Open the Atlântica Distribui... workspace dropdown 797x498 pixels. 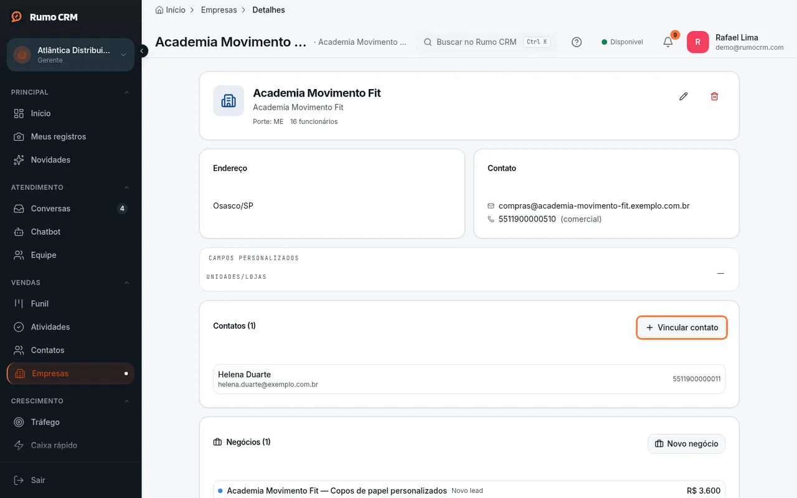point(70,55)
